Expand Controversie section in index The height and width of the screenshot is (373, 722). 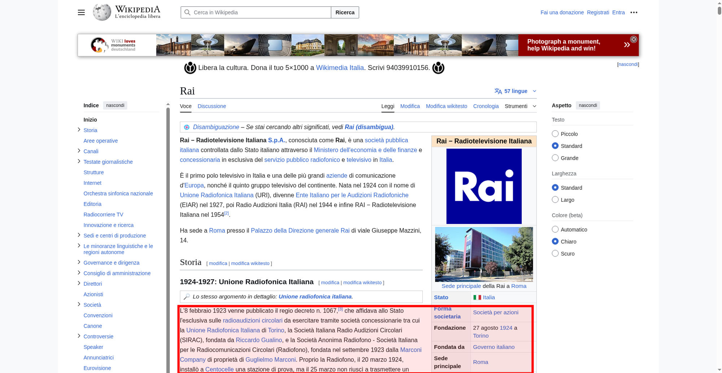tap(79, 336)
